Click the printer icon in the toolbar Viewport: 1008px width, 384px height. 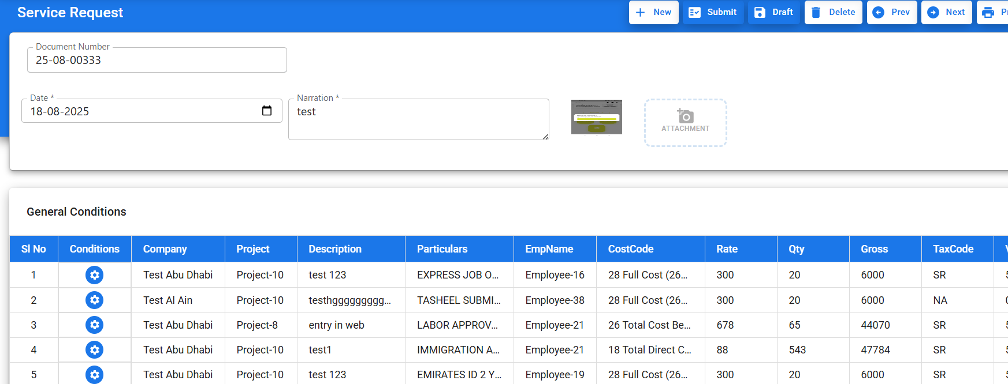(x=988, y=12)
